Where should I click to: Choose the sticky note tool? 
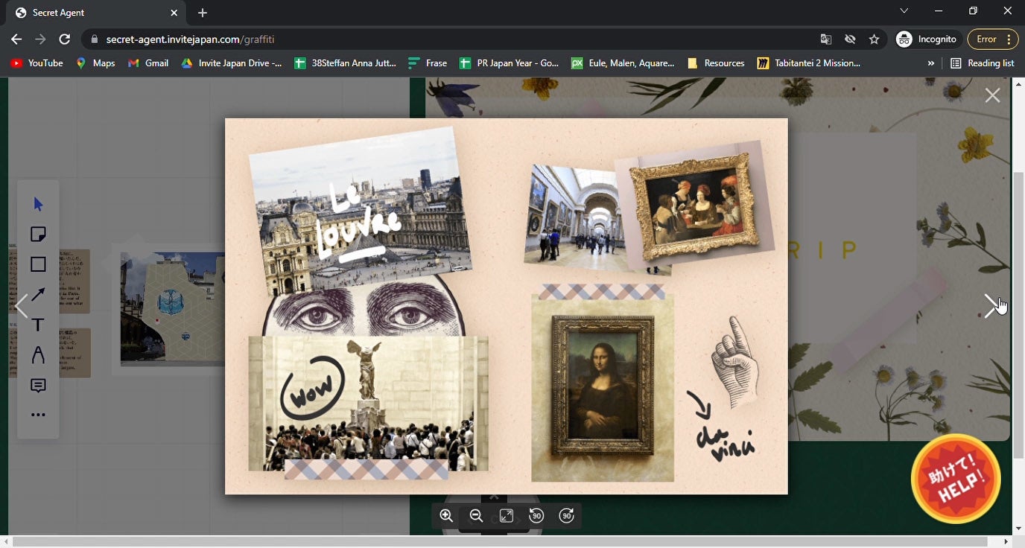pos(38,235)
